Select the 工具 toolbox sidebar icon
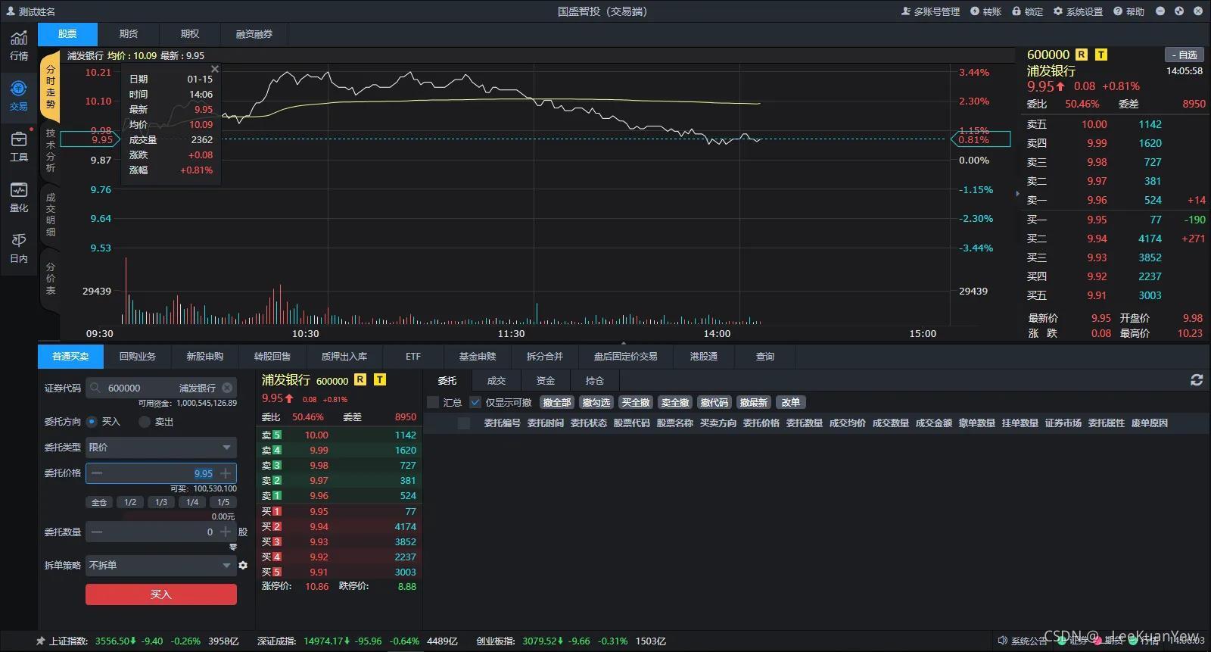 tap(19, 146)
